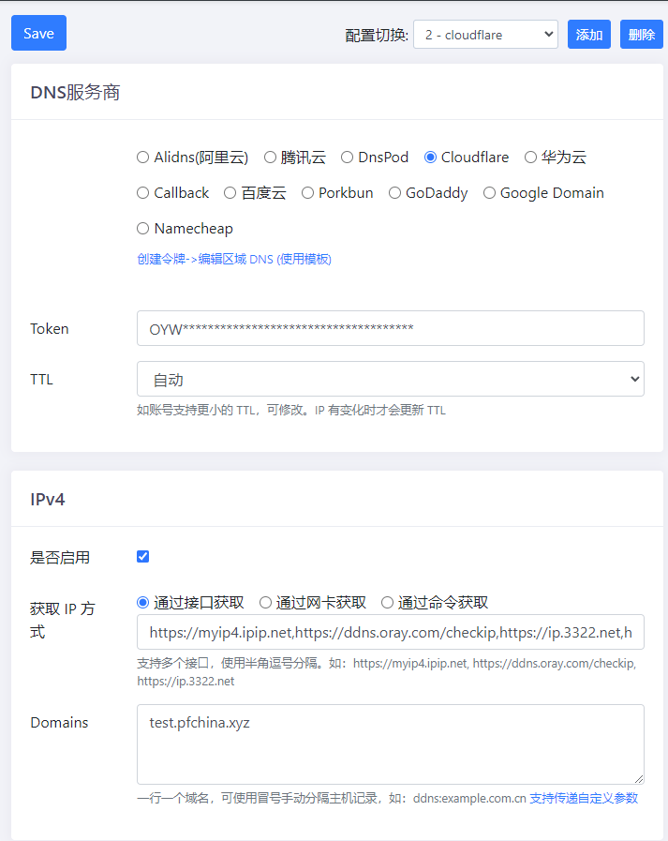Click the 添加 button
Image resolution: width=668 pixels, height=841 pixels.
coord(588,35)
